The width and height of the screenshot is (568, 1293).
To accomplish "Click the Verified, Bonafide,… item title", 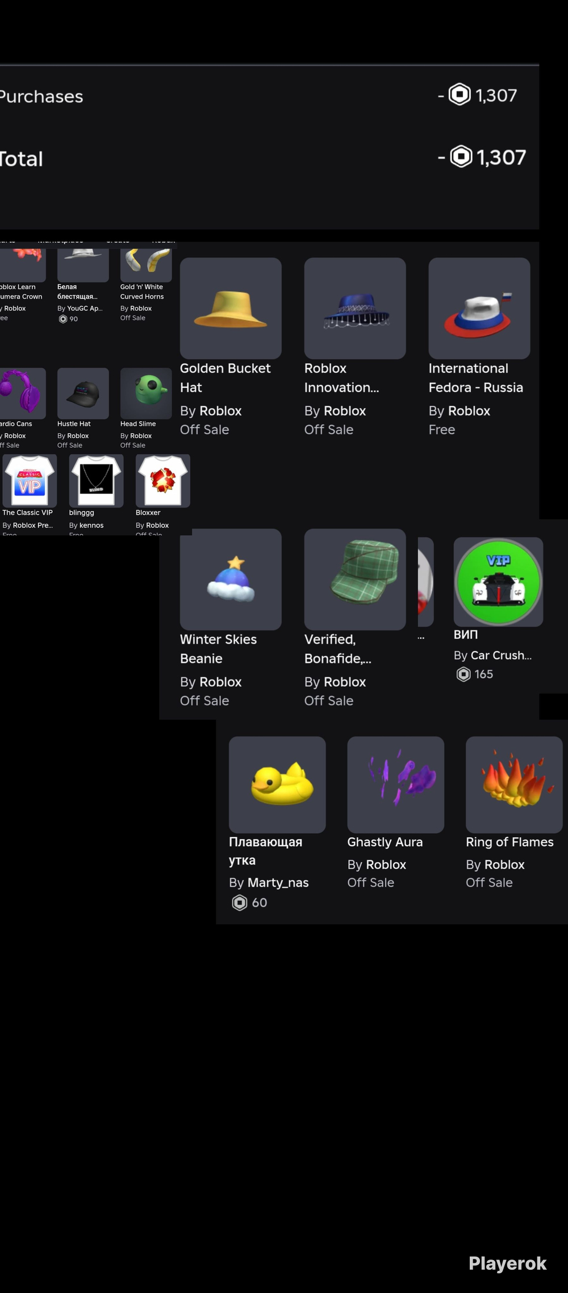I will 337,649.
